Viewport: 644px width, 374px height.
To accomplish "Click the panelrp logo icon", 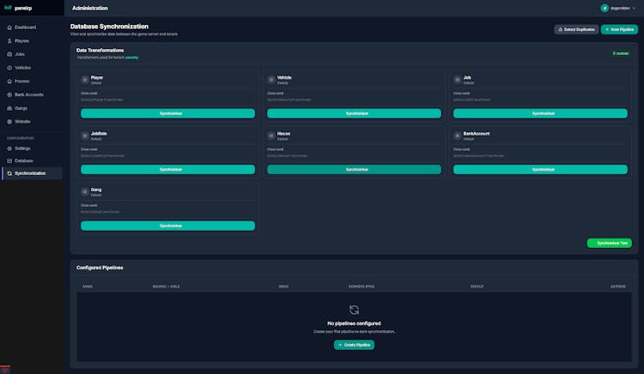I will [9, 8].
